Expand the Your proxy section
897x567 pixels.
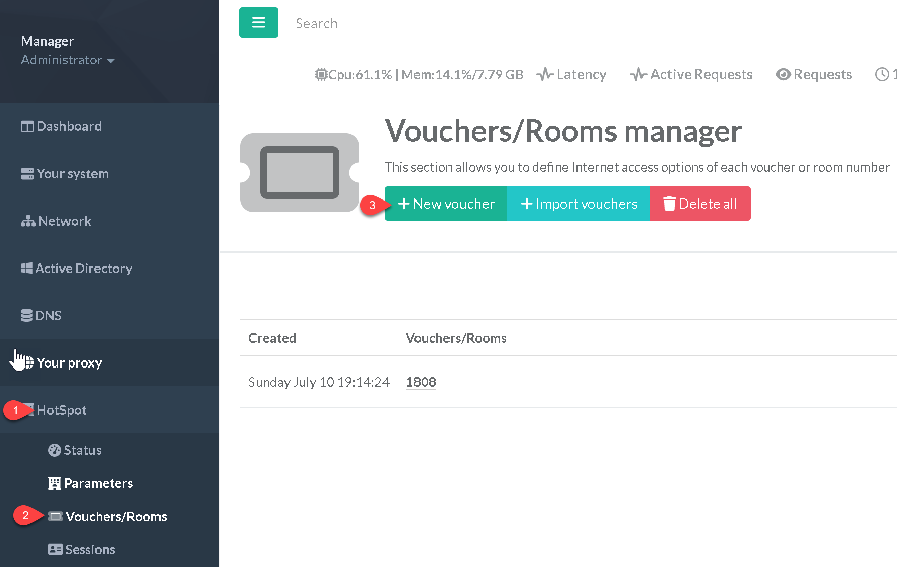(x=69, y=363)
